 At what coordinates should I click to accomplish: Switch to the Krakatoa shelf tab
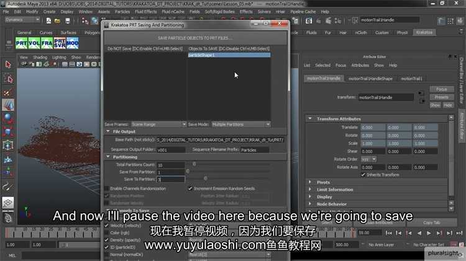click(x=424, y=32)
